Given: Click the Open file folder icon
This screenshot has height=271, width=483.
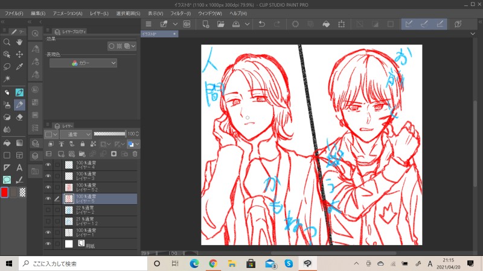Looking at the screenshot, I should 220,24.
